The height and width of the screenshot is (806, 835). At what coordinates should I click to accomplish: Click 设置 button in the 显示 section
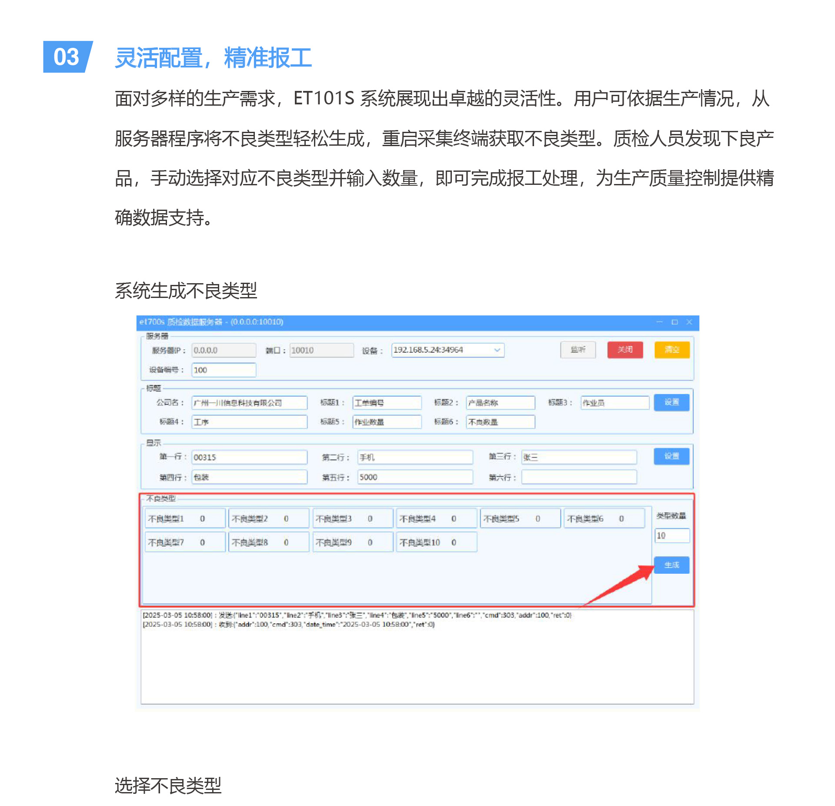671,456
